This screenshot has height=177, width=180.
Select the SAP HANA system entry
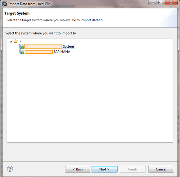point(45,52)
